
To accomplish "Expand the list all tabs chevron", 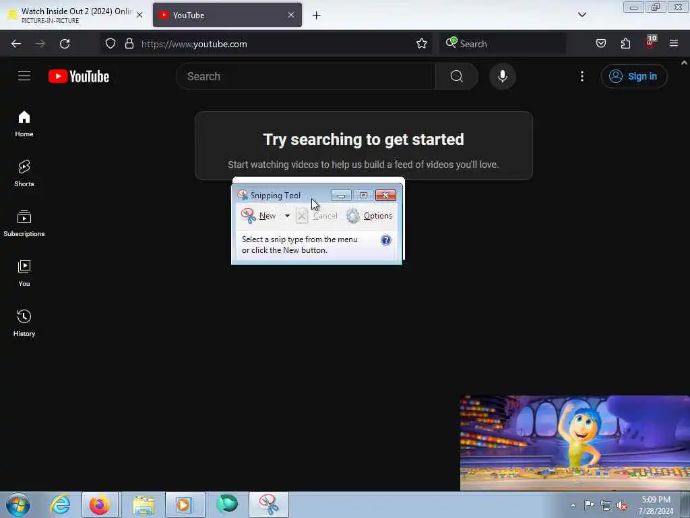I will point(582,15).
